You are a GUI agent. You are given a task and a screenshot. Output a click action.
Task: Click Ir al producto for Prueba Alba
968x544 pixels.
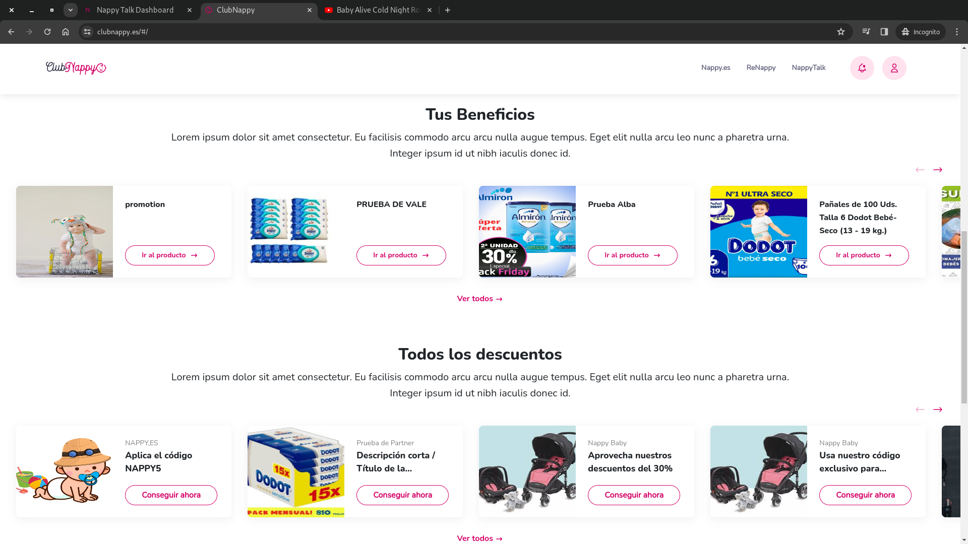coord(632,255)
